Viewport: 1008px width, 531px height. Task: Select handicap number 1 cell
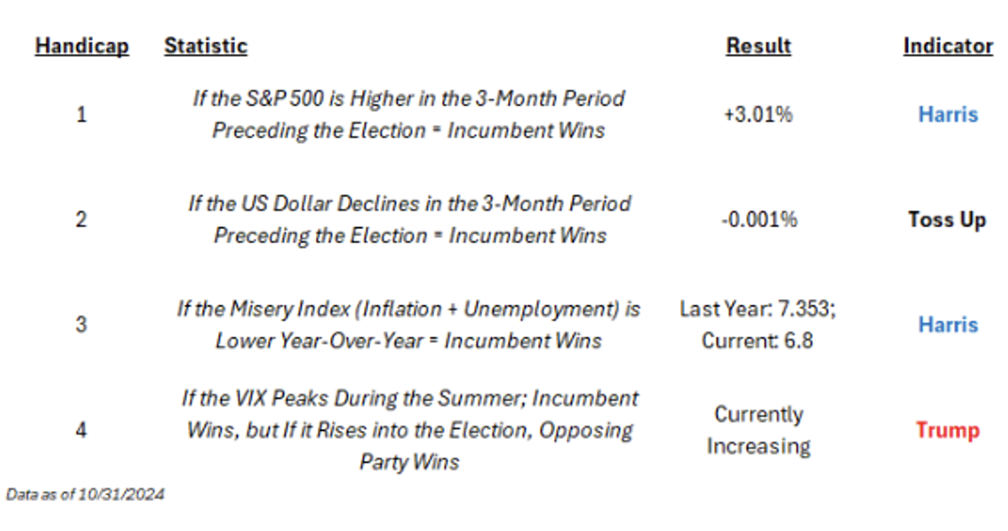(82, 114)
